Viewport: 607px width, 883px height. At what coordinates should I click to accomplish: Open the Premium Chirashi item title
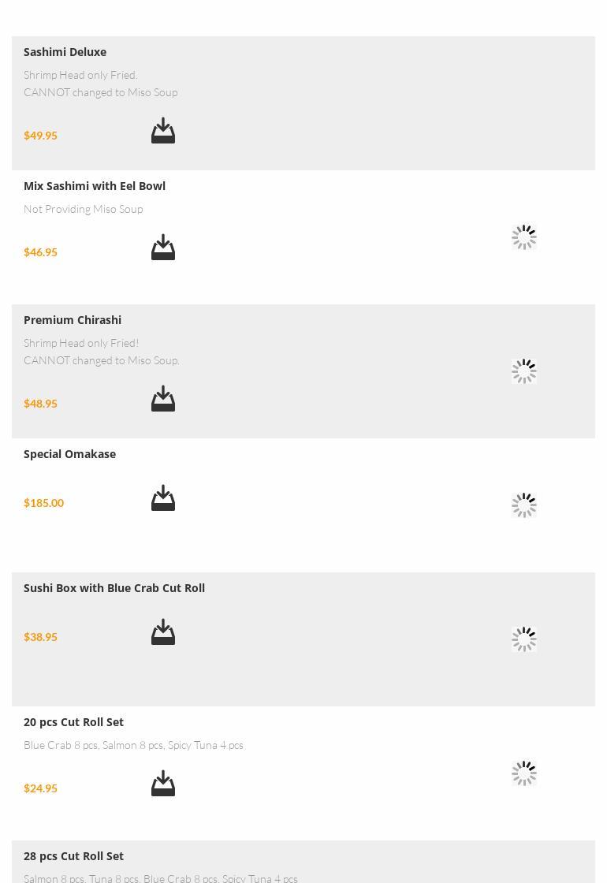(73, 320)
